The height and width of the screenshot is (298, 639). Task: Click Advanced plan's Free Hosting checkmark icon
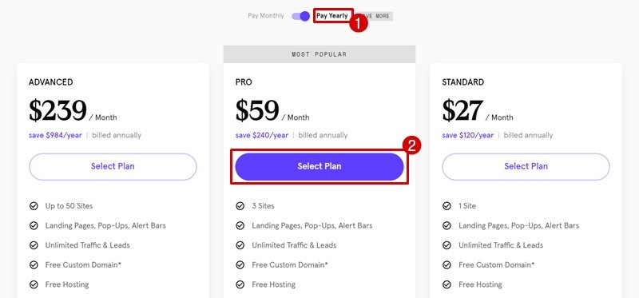[x=34, y=284]
